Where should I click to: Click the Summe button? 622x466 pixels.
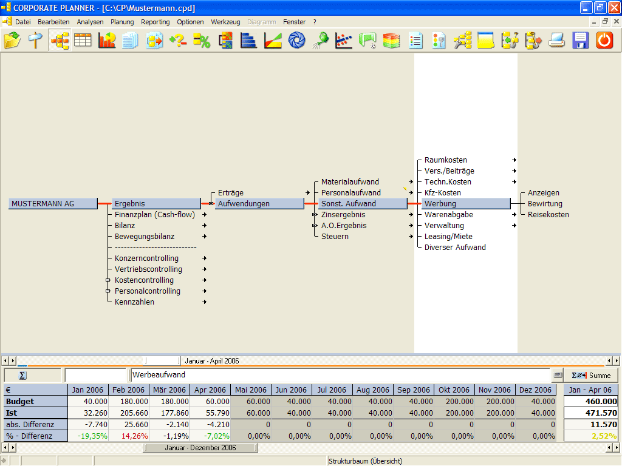(x=591, y=375)
